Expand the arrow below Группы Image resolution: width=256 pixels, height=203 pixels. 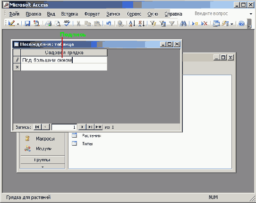(x=43, y=167)
